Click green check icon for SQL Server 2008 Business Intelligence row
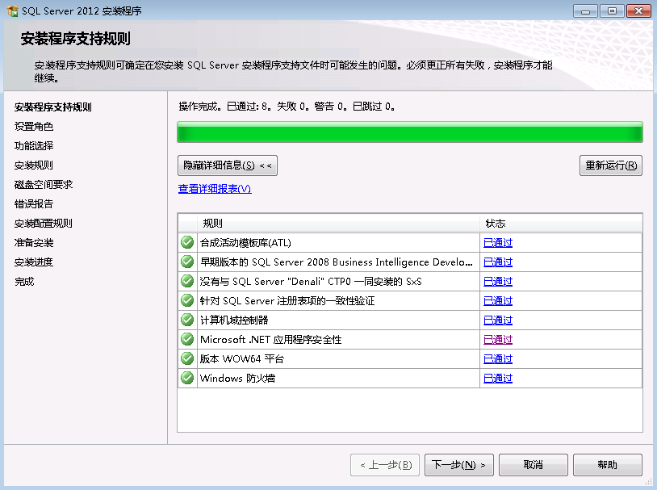The image size is (657, 490). 187,262
